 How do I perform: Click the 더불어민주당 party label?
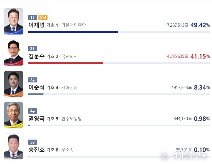[x=74, y=25]
